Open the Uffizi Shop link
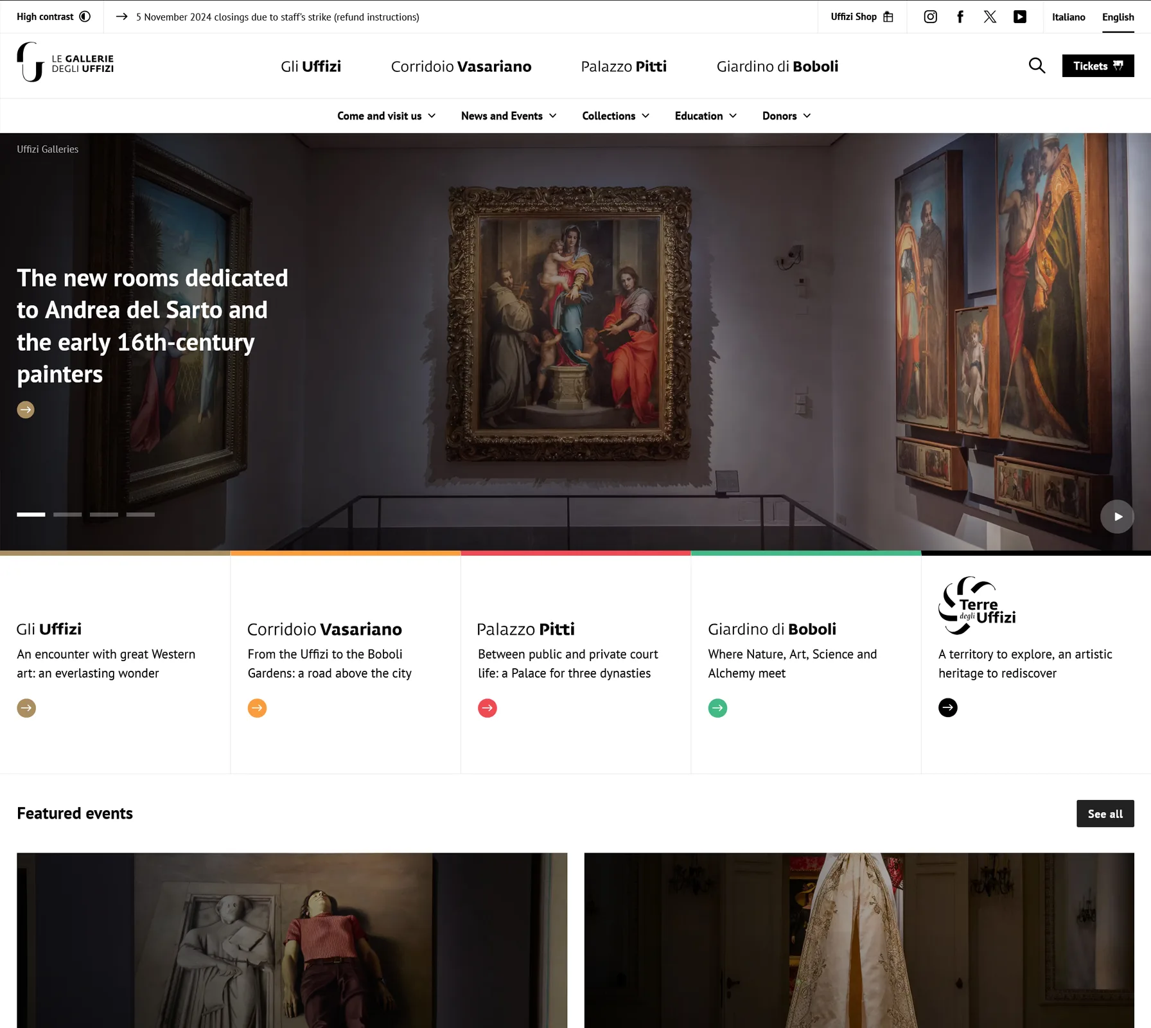 coord(862,17)
